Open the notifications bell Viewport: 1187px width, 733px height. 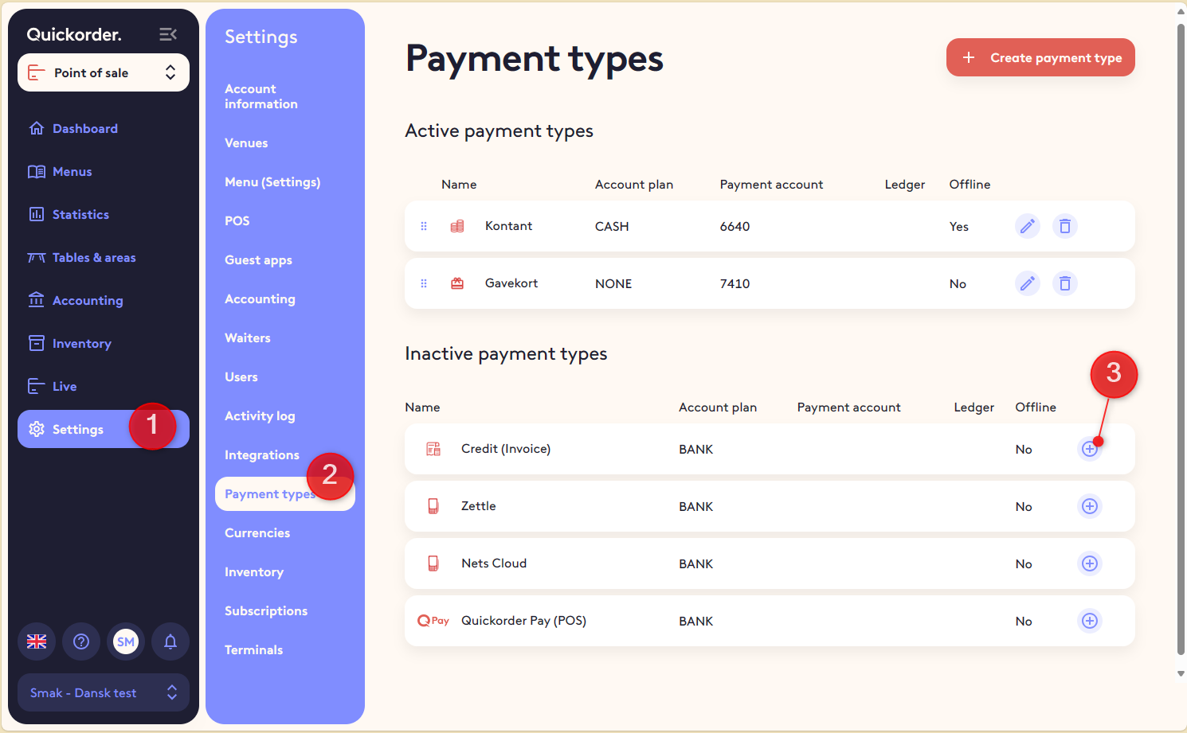point(170,641)
